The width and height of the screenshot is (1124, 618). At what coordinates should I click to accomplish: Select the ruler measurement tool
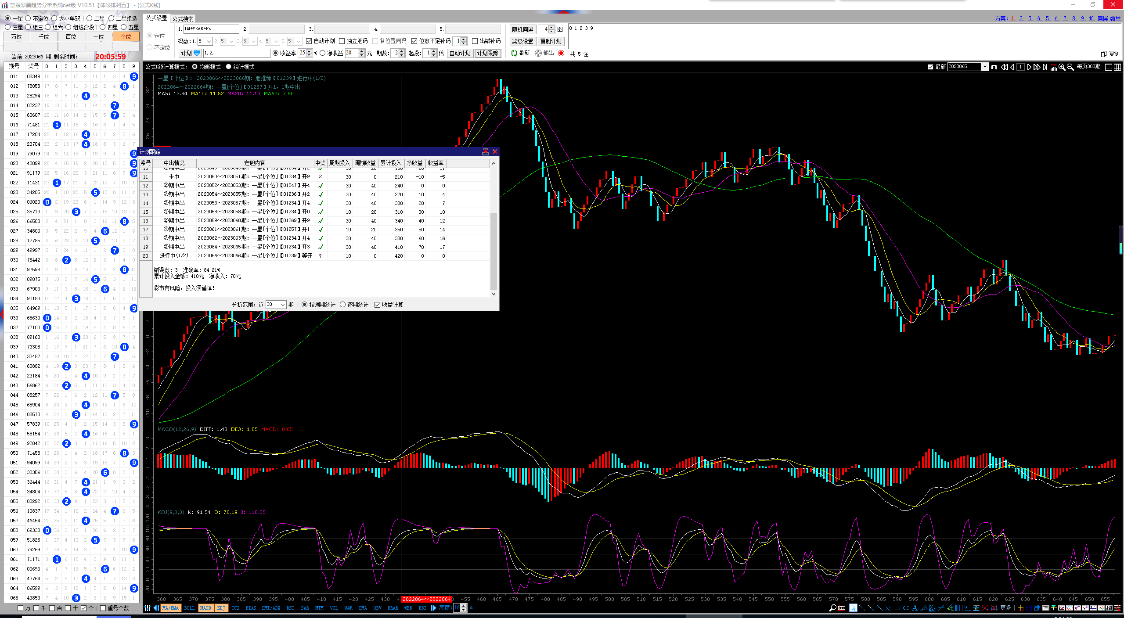[x=842, y=608]
